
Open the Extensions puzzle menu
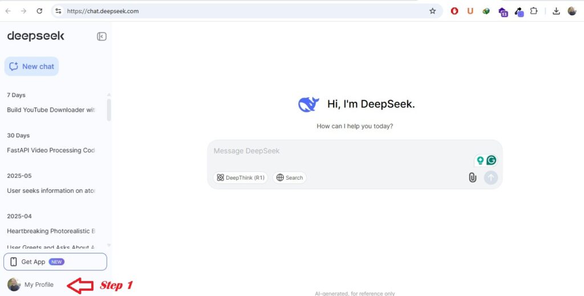pyautogui.click(x=534, y=11)
